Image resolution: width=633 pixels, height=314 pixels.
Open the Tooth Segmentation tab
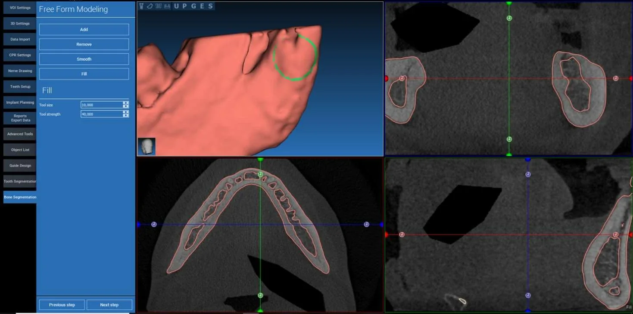click(x=20, y=181)
